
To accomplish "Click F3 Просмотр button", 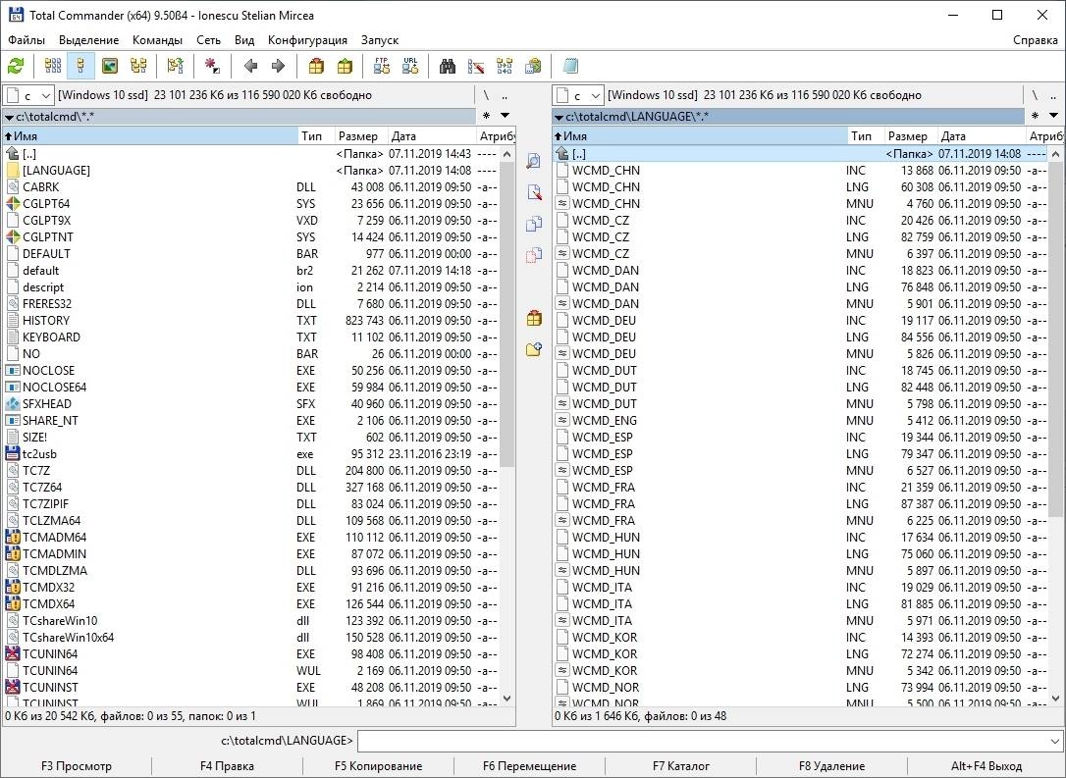I will [77, 766].
